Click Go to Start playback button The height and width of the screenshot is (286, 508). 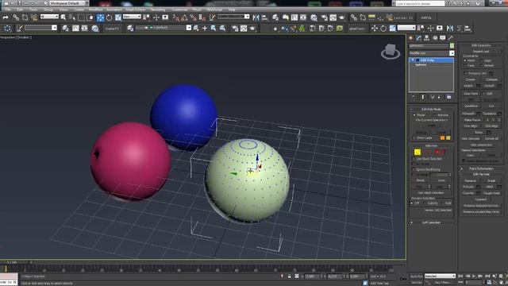460,276
